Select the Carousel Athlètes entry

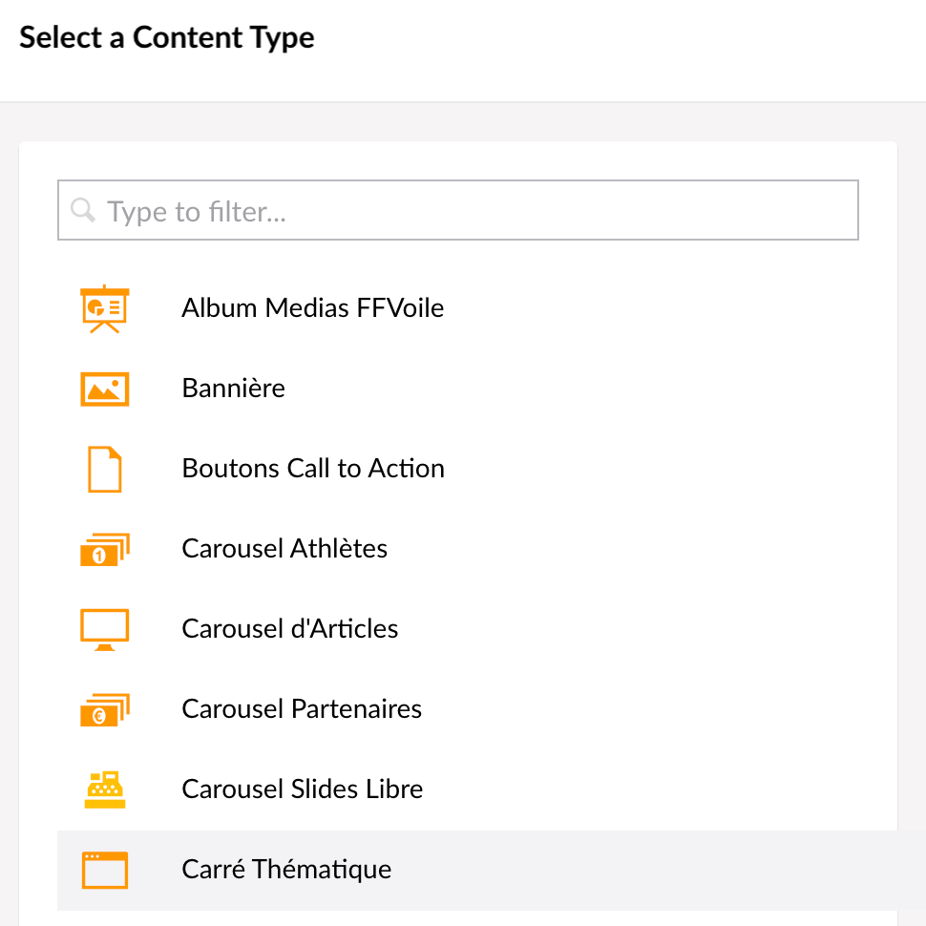click(x=284, y=549)
